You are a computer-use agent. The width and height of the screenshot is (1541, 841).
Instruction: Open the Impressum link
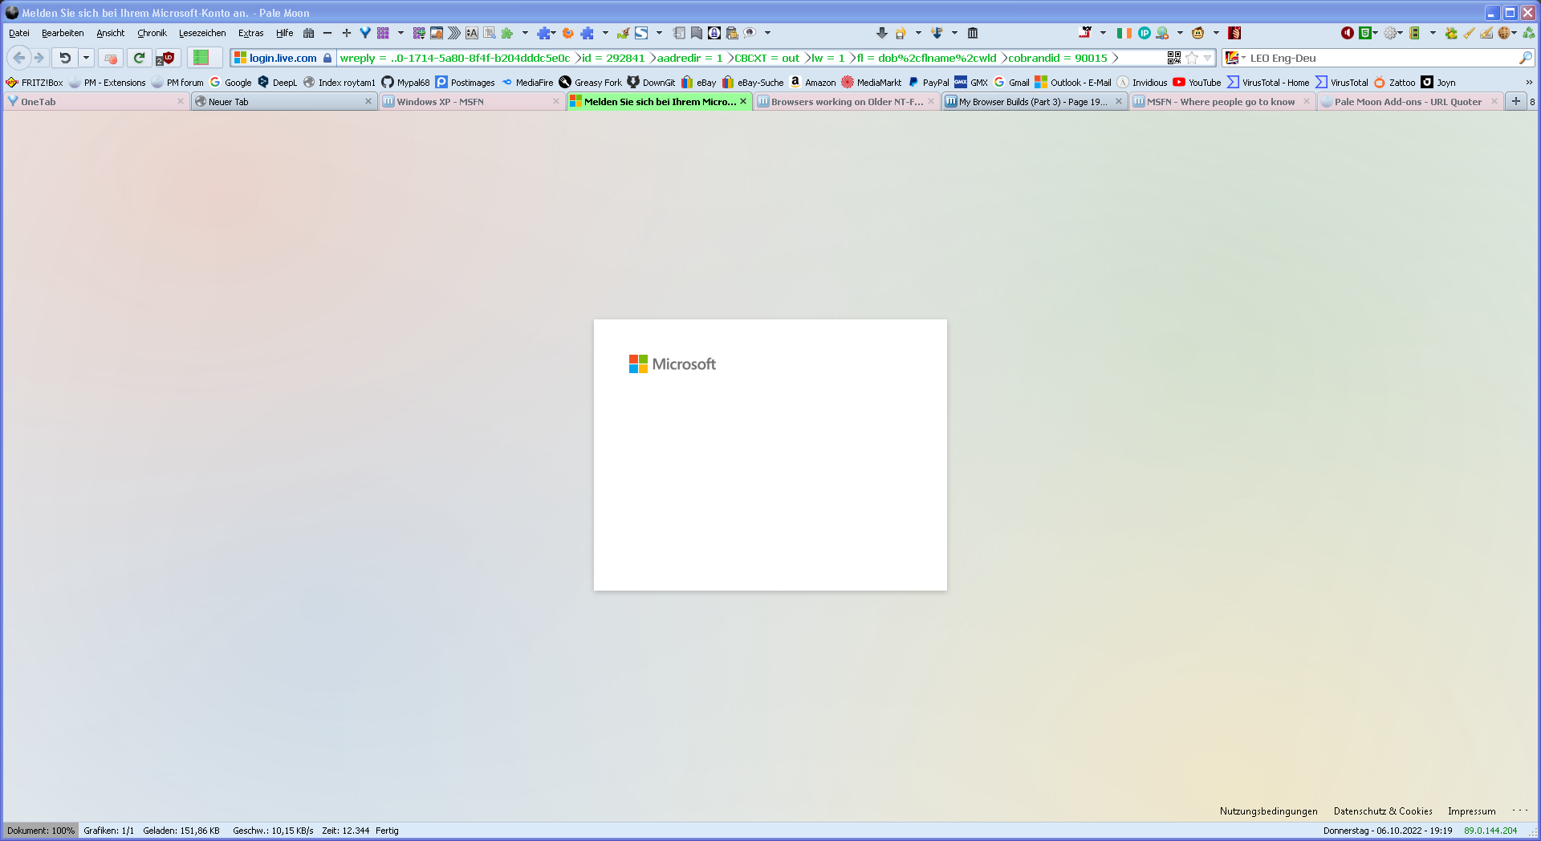click(1472, 811)
